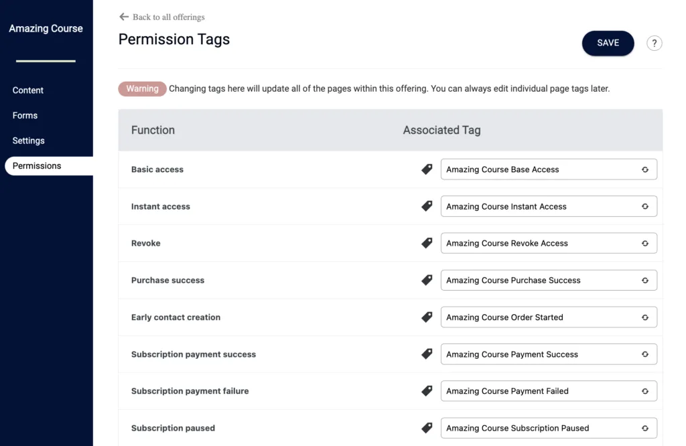Click the Permission Tags page heading
Viewport: 686px width, 446px height.
coord(174,40)
